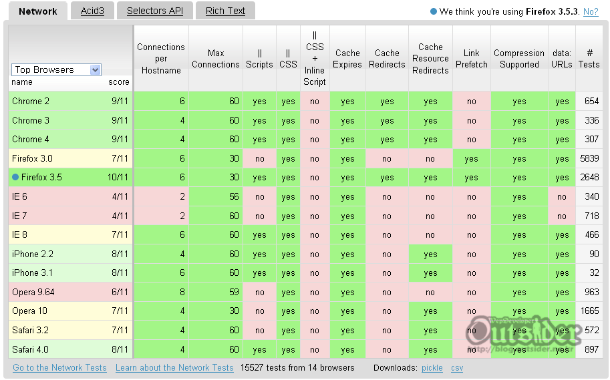The width and height of the screenshot is (610, 380).
Task: Select the Opera 10 row name
Action: click(29, 311)
